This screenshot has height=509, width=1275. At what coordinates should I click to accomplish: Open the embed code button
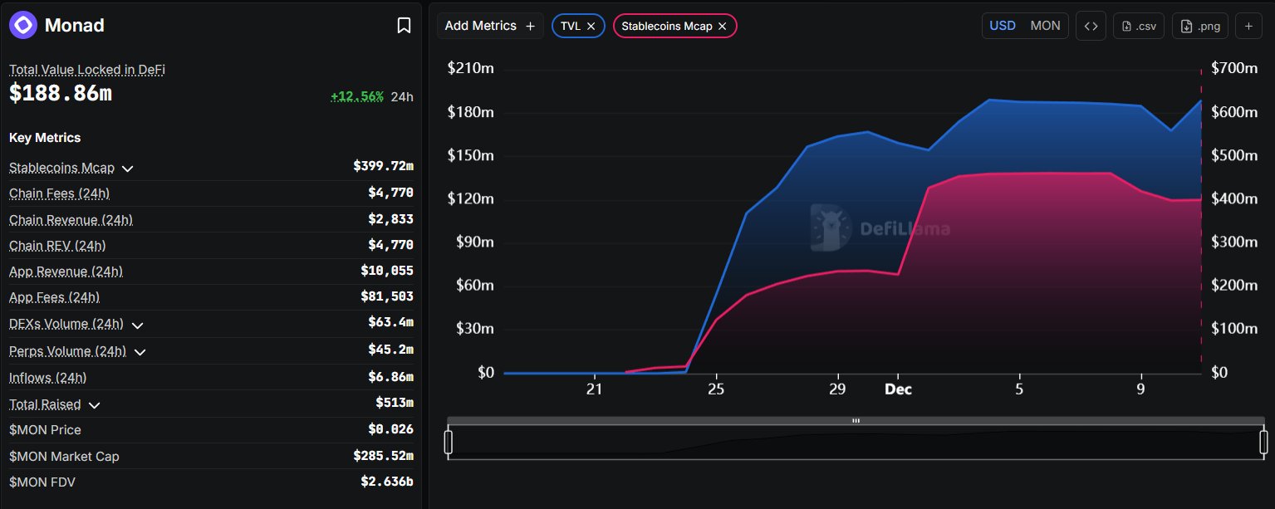click(x=1091, y=26)
